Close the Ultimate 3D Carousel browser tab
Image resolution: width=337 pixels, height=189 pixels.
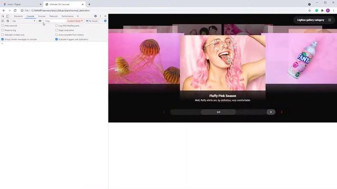coord(83,4)
